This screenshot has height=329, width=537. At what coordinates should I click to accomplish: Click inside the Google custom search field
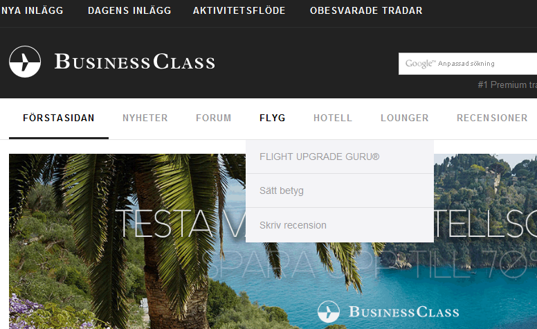(x=468, y=64)
